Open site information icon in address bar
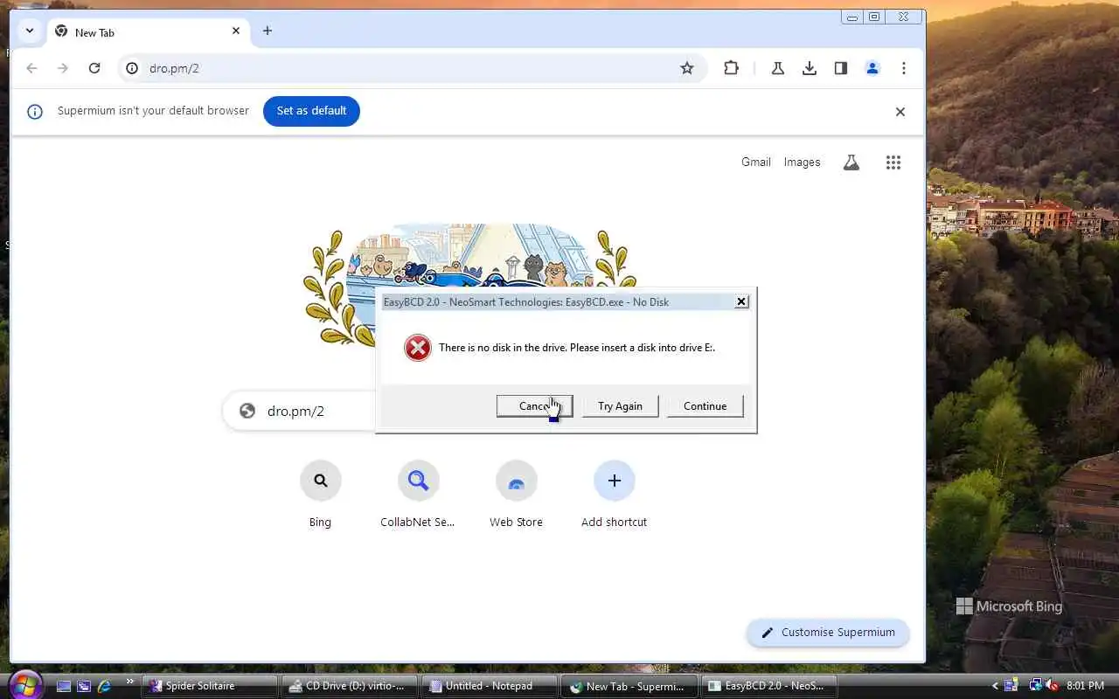 [132, 68]
